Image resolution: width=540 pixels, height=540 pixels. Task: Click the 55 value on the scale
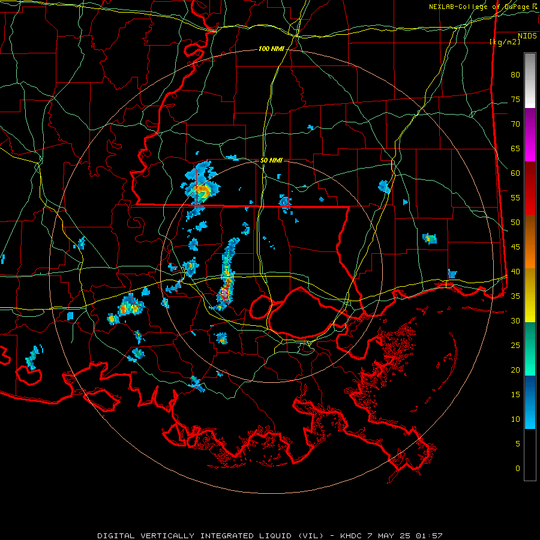515,197
